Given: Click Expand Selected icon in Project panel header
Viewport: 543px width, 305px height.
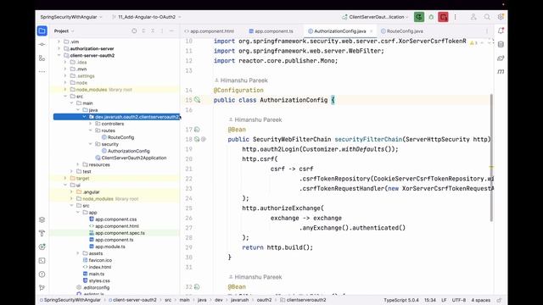Looking at the screenshot, I should 143,30.
